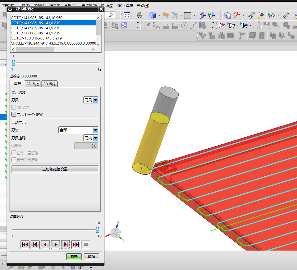
Task: Toggle the 显示刀具接触 checkbox
Action: (x=14, y=160)
